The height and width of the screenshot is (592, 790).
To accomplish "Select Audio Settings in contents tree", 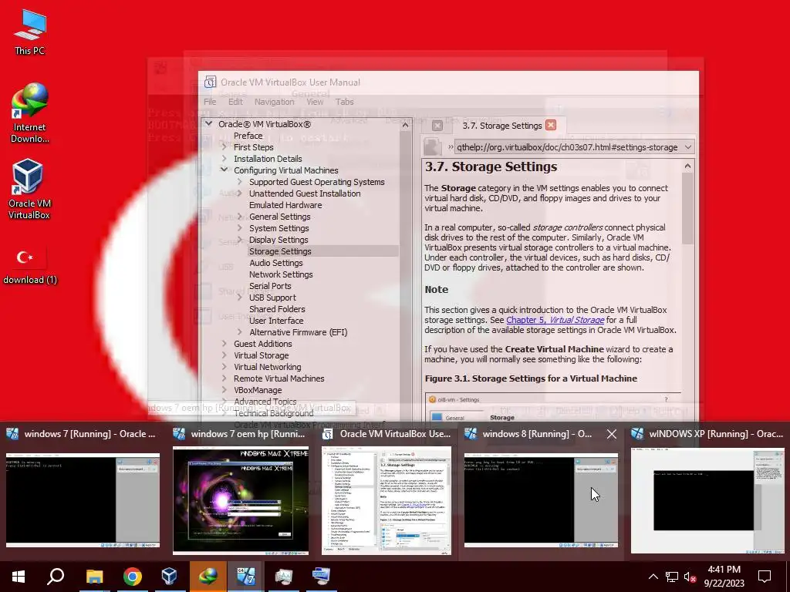I will point(276,263).
